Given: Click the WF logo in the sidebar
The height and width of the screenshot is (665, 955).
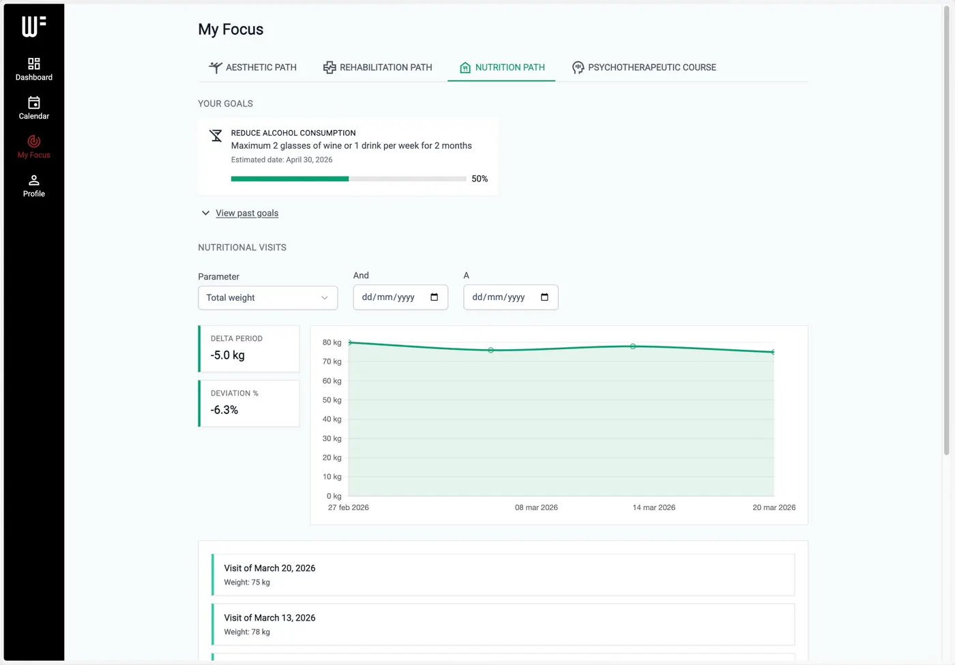Looking at the screenshot, I should (33, 26).
